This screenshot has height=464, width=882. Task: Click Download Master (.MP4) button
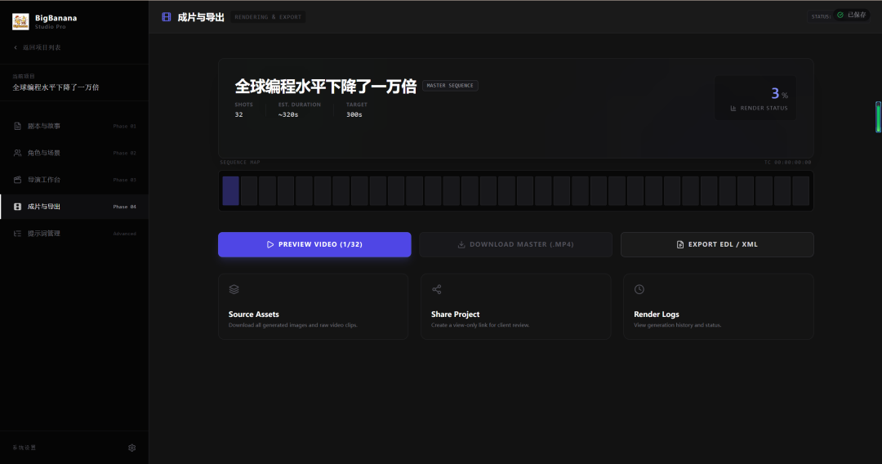tap(515, 244)
